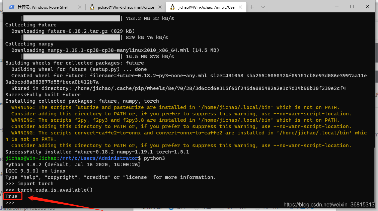Click the new tab plus icon
This screenshot has width=378, height=211.
click(251, 7)
